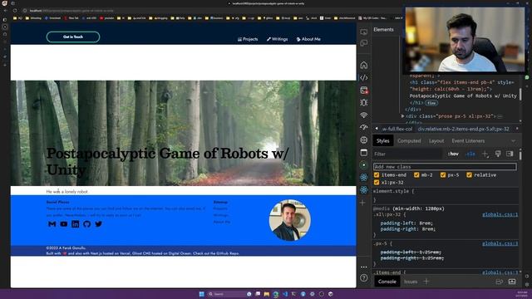532x299 pixels.
Task: Click the Styles Filter input field
Action: (x=407, y=154)
